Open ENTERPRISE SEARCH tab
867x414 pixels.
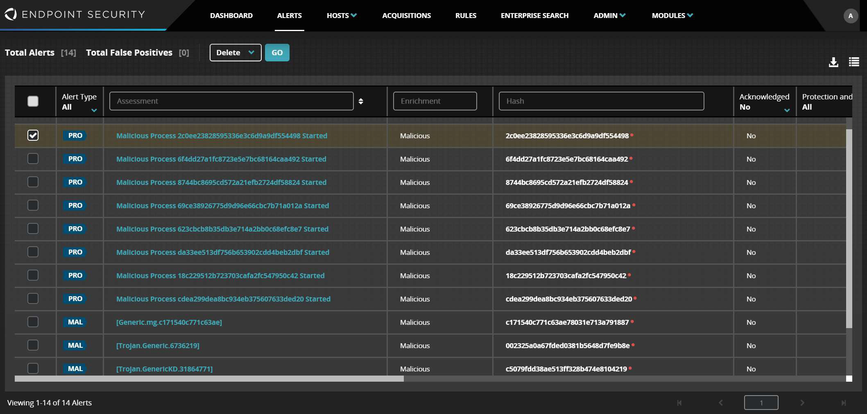[x=534, y=16]
